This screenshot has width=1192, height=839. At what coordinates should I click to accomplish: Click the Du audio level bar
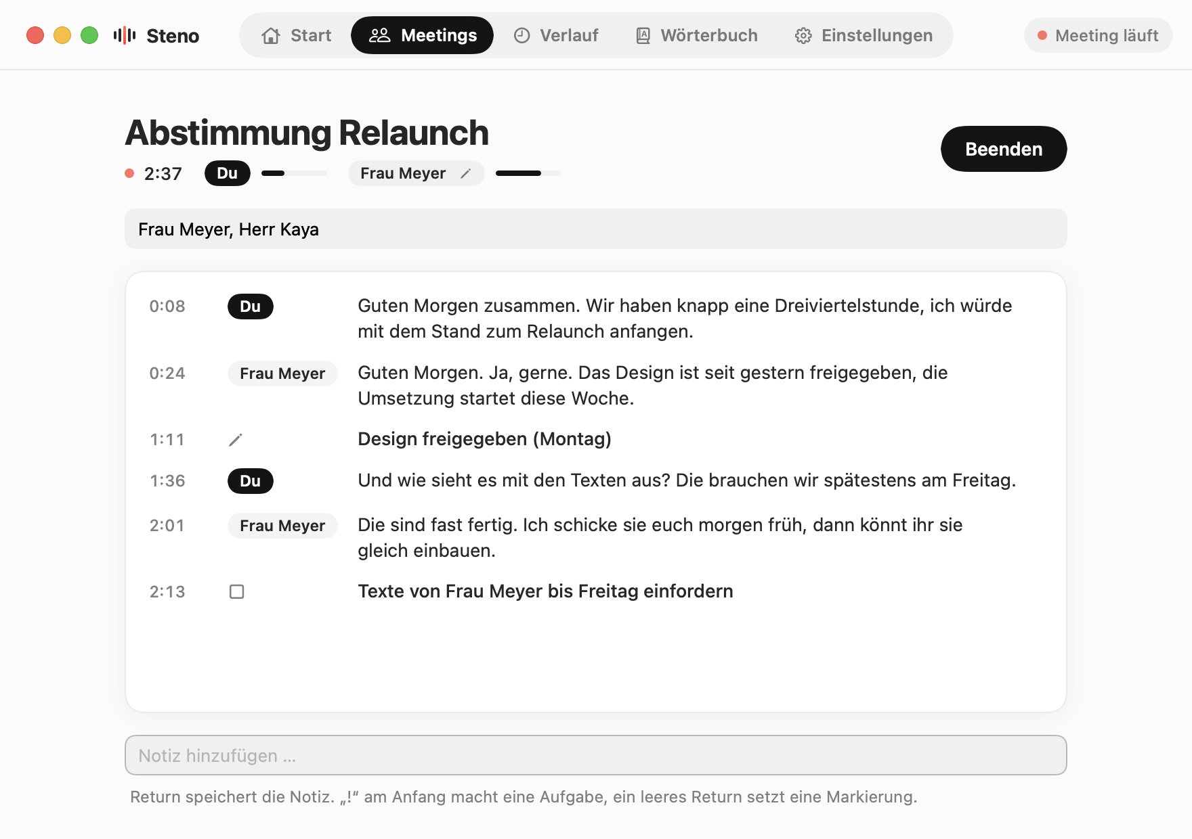294,173
